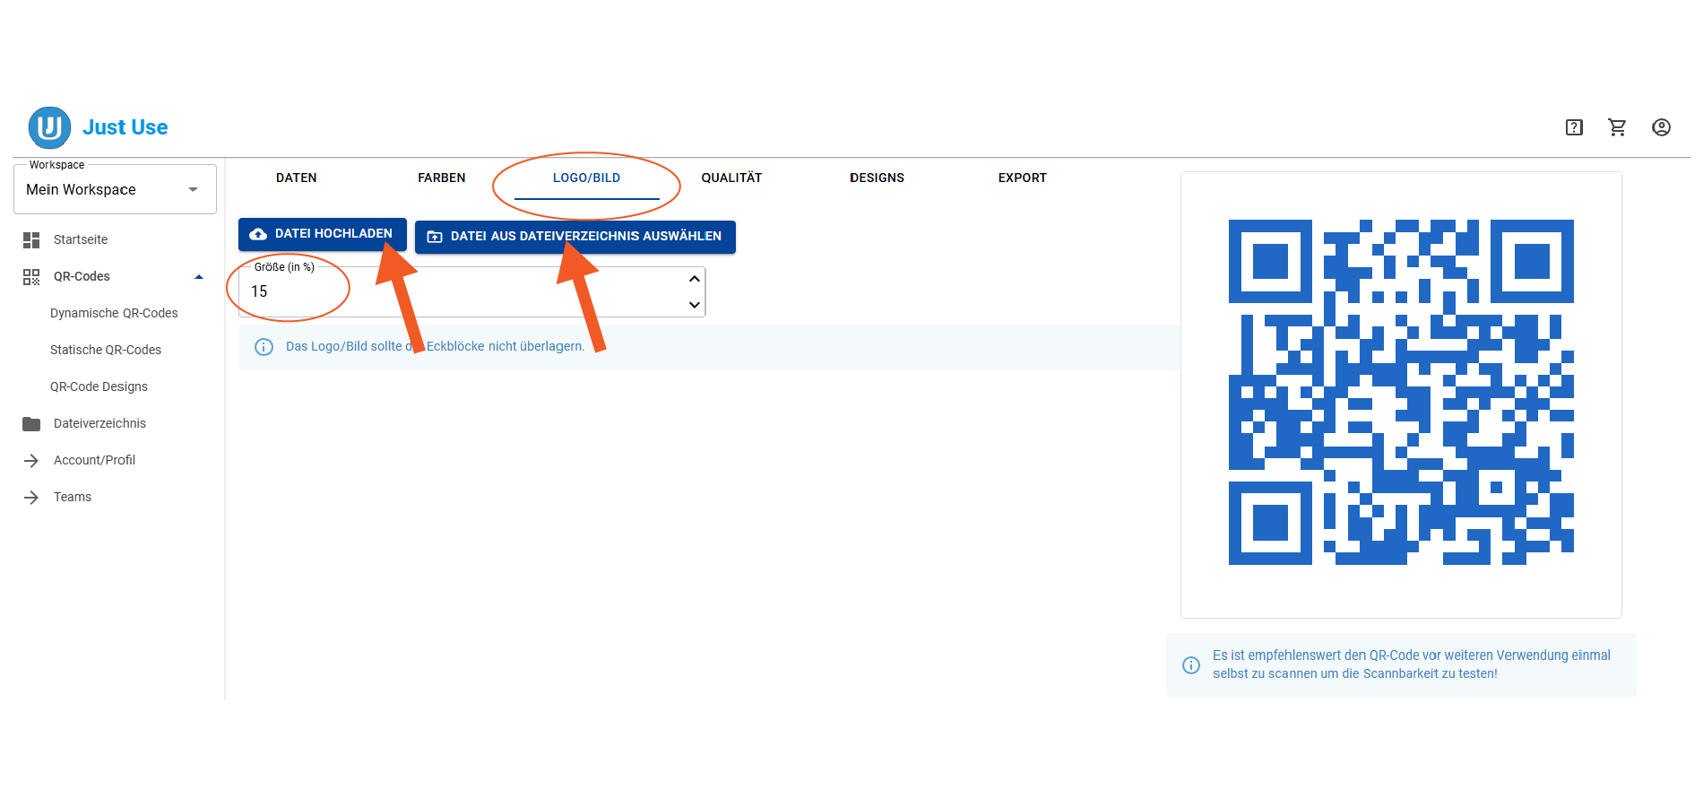Open Dateiverzeichnis in sidebar
Viewport: 1703px width, 807px height.
point(99,423)
